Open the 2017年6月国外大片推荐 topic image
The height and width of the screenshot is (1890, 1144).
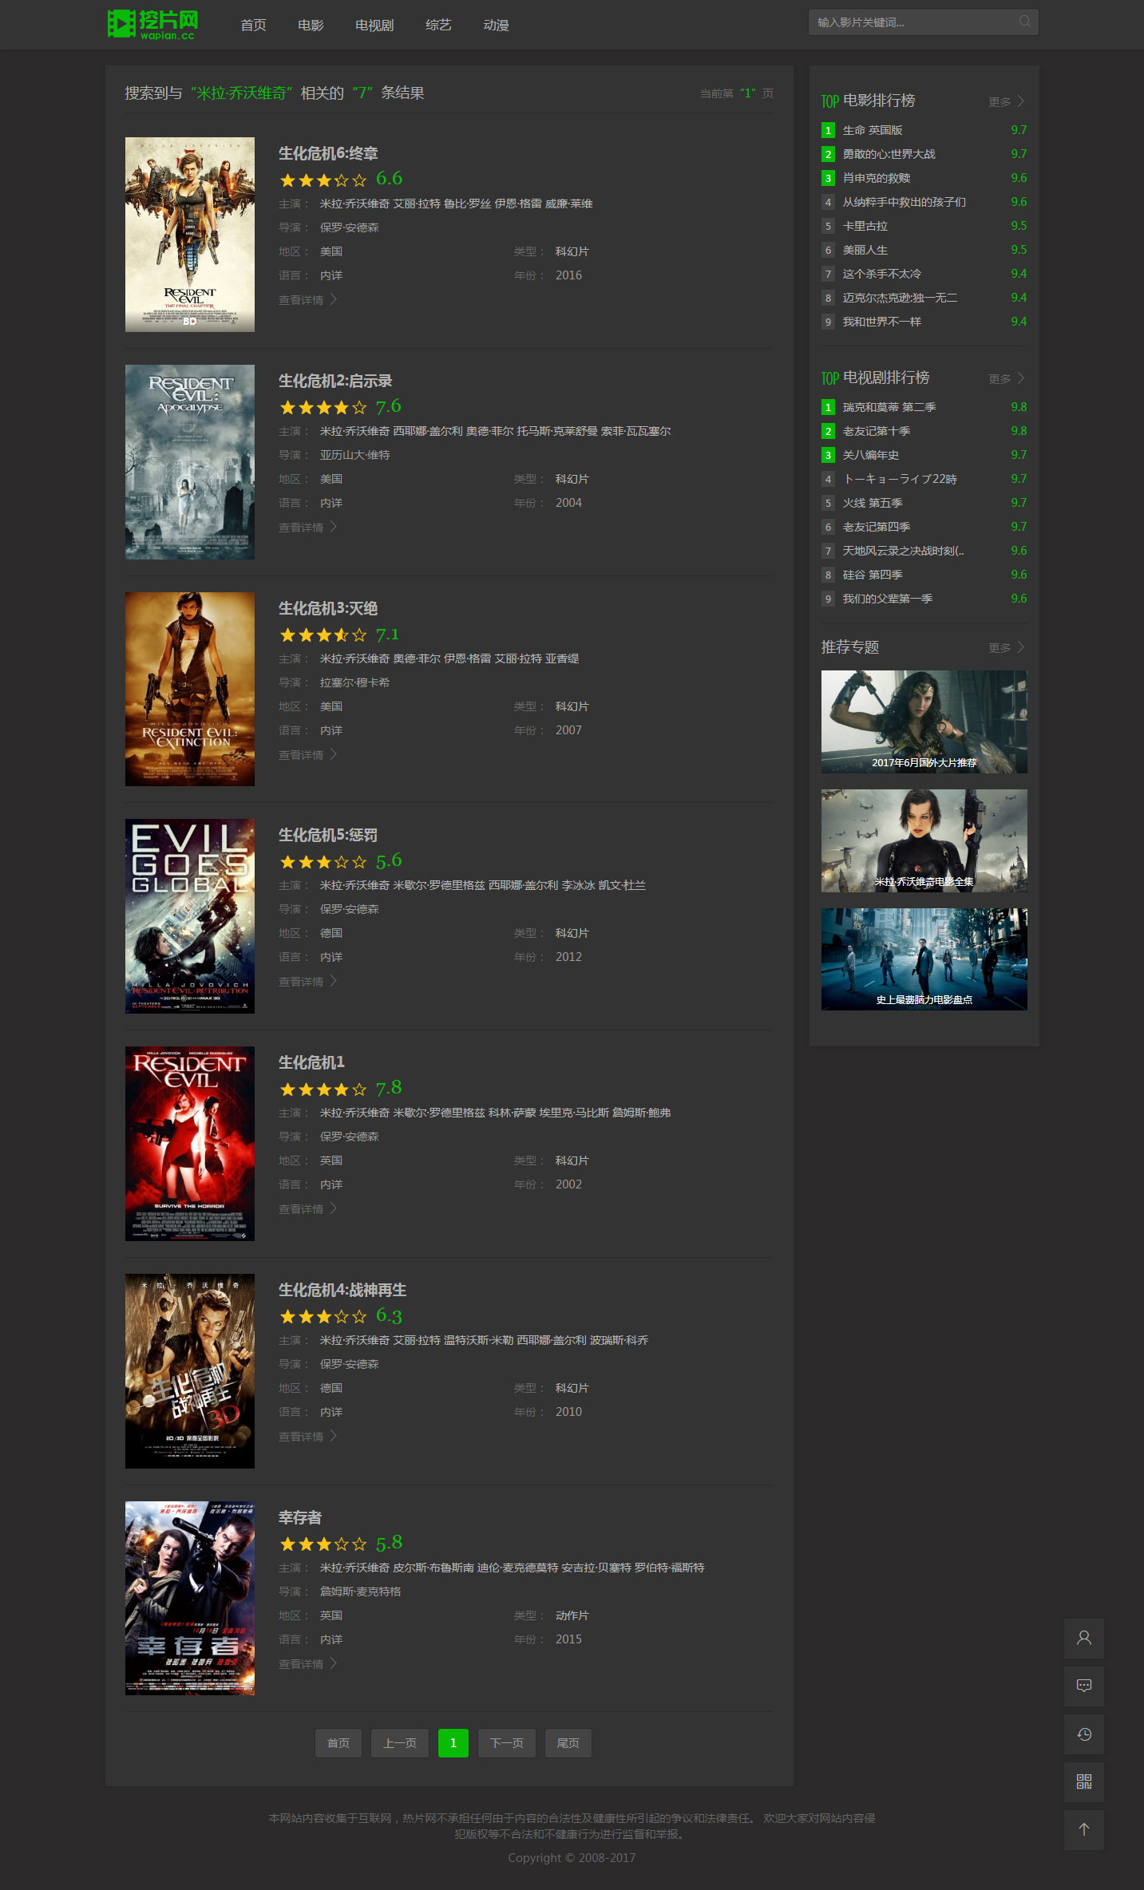(x=924, y=722)
